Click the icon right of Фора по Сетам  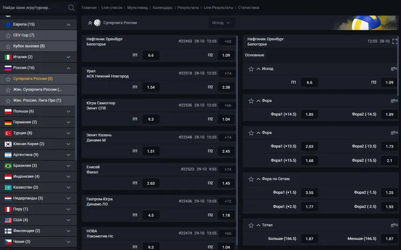pyautogui.click(x=395, y=179)
